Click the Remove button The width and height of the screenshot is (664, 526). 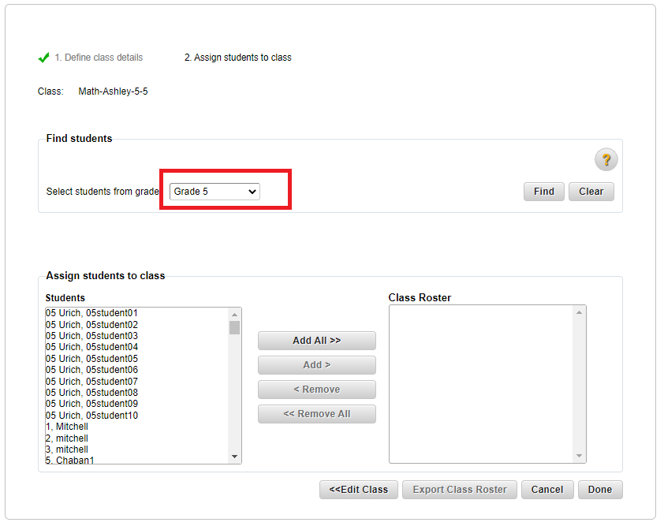(316, 390)
